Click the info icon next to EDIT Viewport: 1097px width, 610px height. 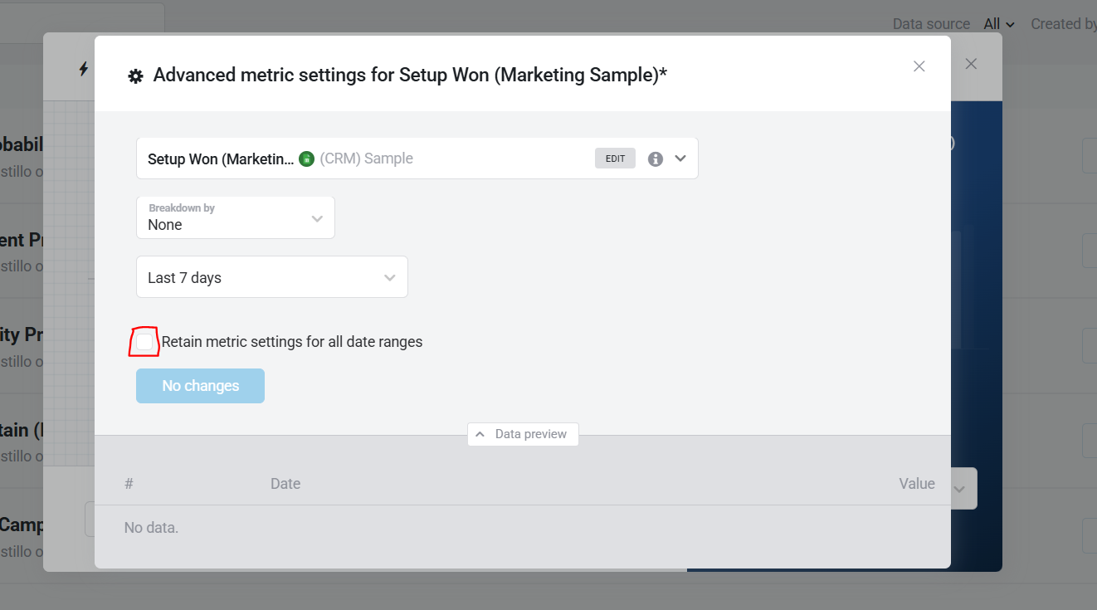656,159
